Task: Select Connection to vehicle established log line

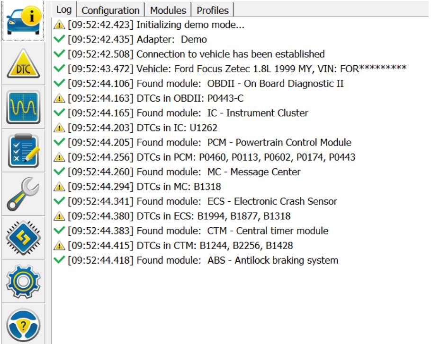Action: tap(196, 54)
